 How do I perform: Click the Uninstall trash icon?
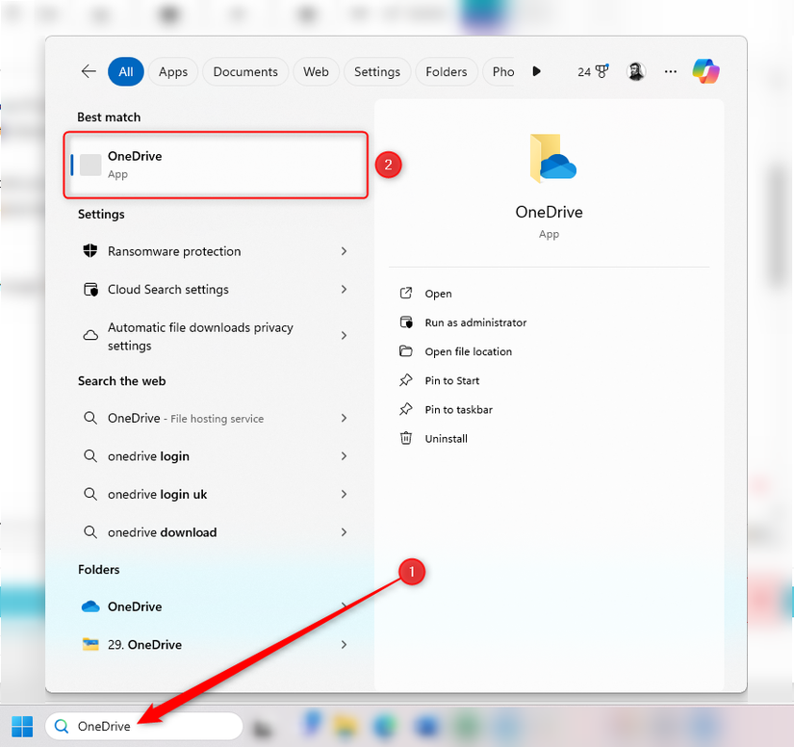tap(407, 438)
